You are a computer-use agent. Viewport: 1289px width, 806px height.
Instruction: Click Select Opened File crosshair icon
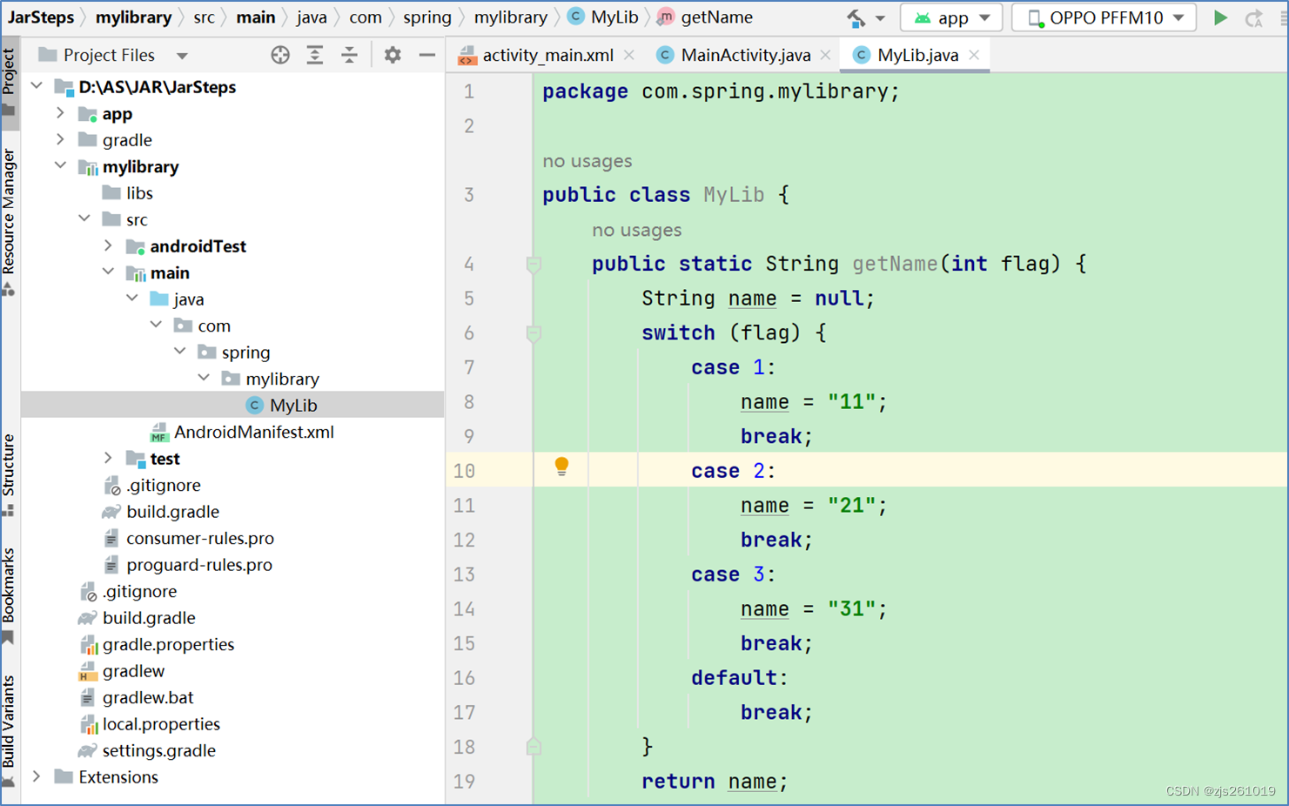pyautogui.click(x=280, y=55)
